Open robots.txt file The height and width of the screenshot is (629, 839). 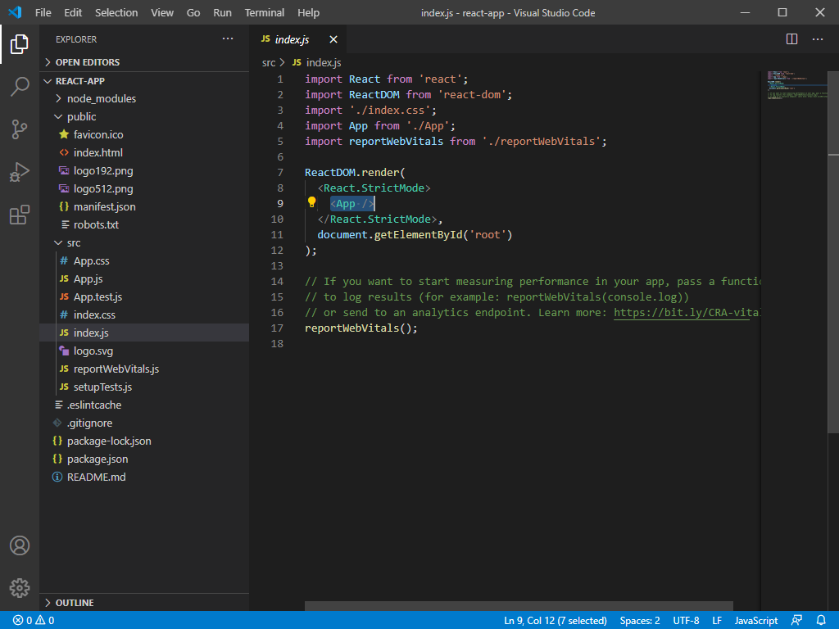click(144, 224)
